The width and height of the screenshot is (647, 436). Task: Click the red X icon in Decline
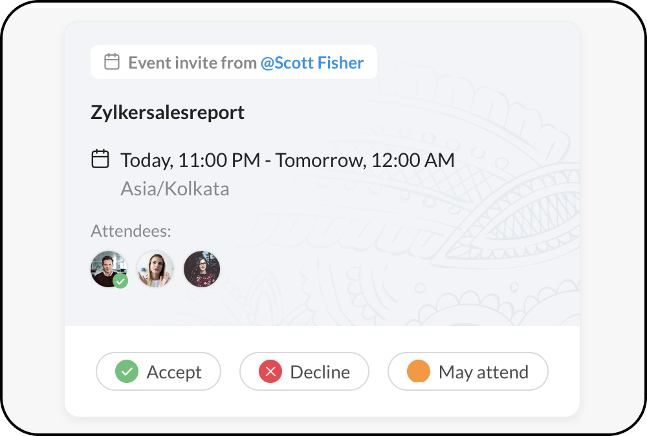[270, 371]
